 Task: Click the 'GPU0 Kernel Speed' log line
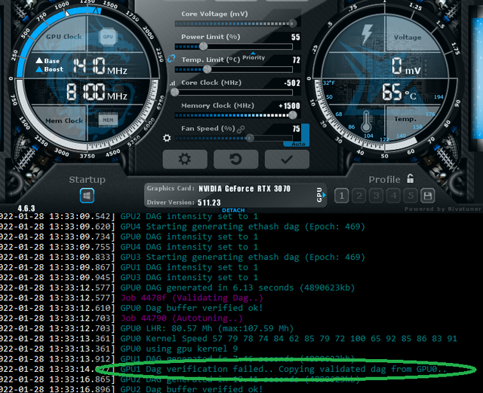(288, 339)
